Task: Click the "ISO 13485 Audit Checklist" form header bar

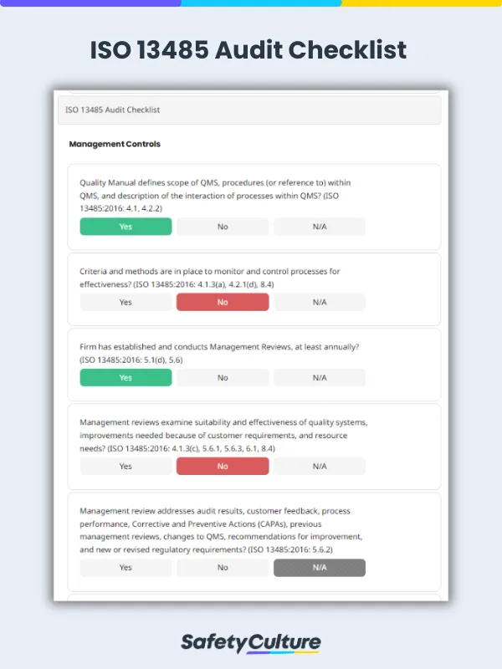Action: pyautogui.click(x=251, y=110)
